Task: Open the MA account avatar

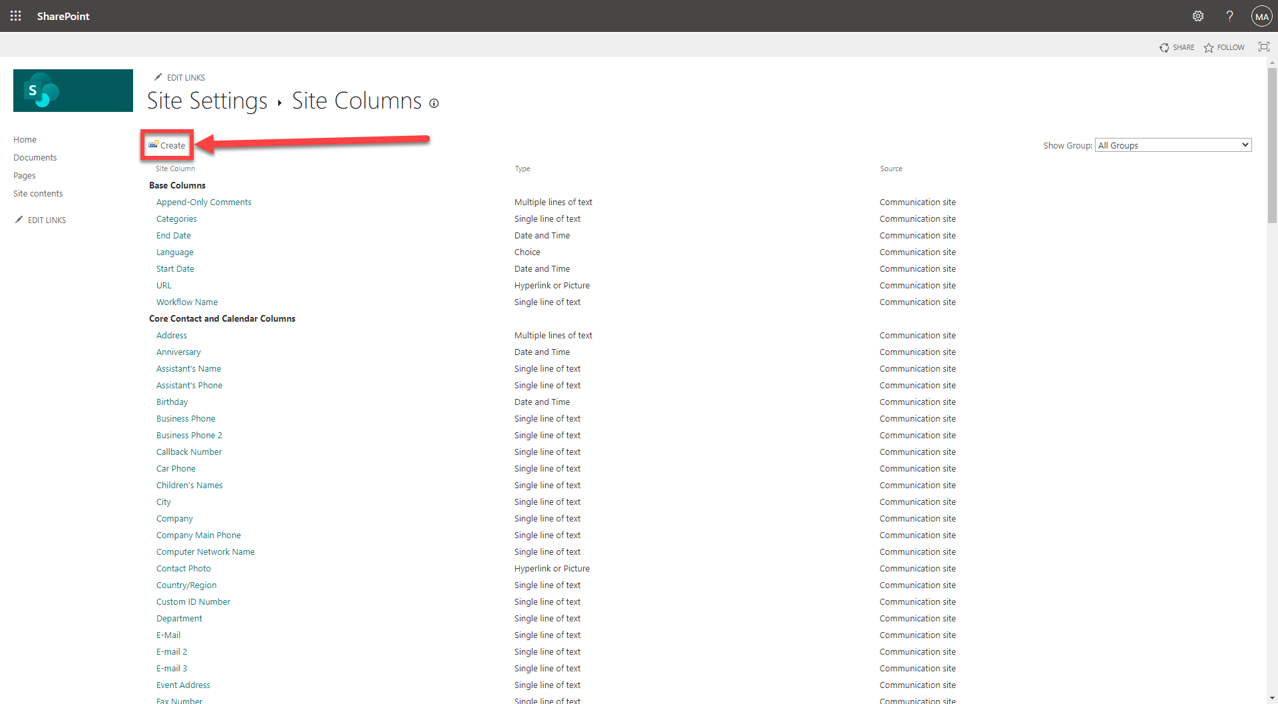Action: (x=1261, y=16)
